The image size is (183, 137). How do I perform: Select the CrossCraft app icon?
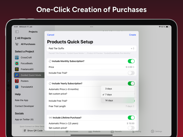click(x=17, y=58)
